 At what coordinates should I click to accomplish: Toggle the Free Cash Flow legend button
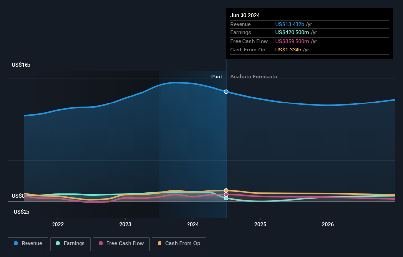[x=121, y=244]
